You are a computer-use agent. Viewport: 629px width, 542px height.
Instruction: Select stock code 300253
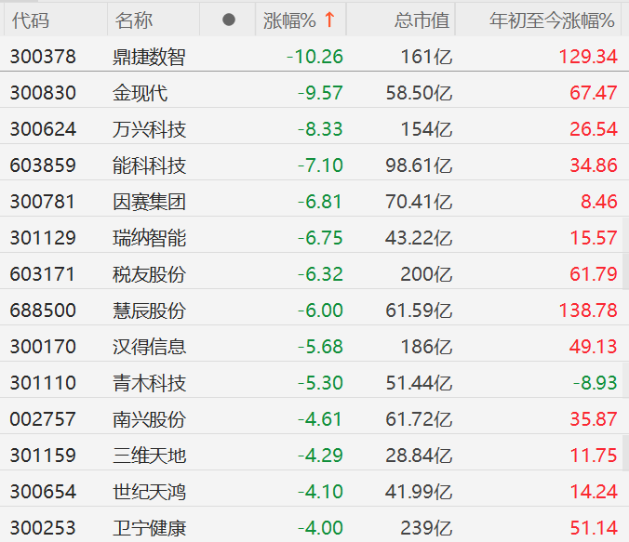[43, 528]
